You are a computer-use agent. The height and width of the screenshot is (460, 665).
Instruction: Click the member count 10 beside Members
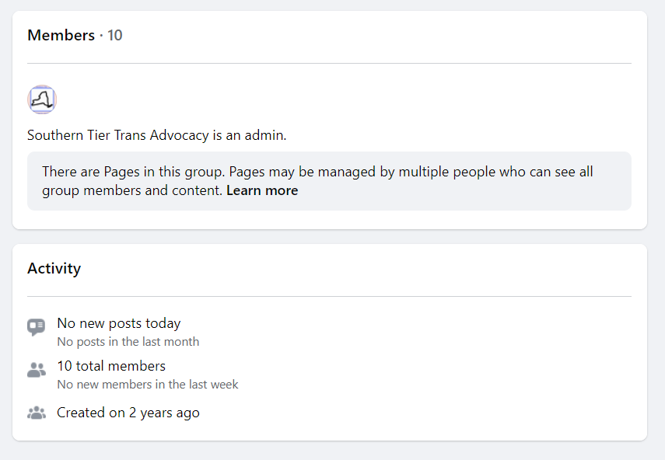click(x=114, y=35)
